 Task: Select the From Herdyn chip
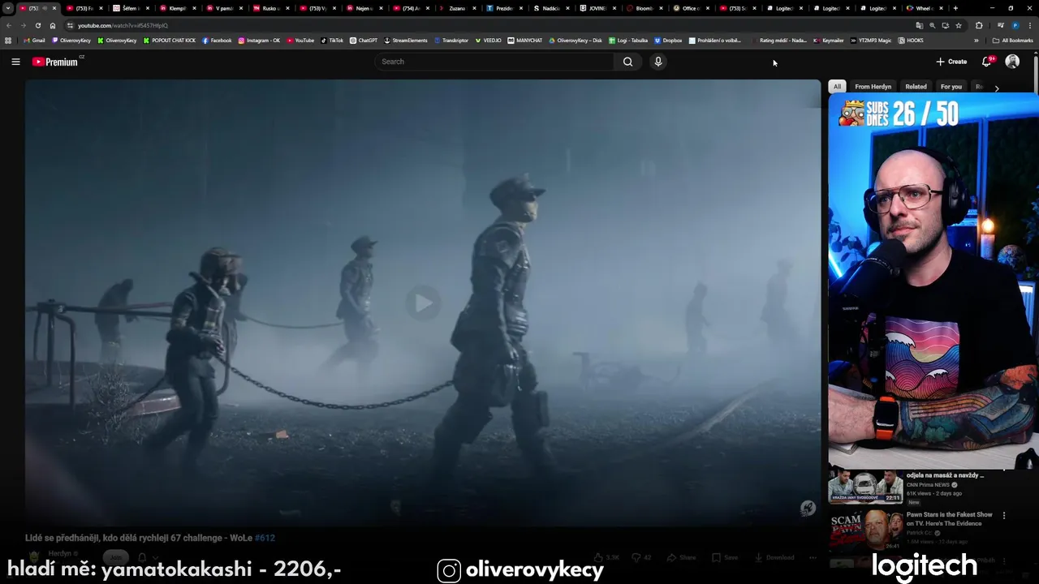pyautogui.click(x=873, y=86)
